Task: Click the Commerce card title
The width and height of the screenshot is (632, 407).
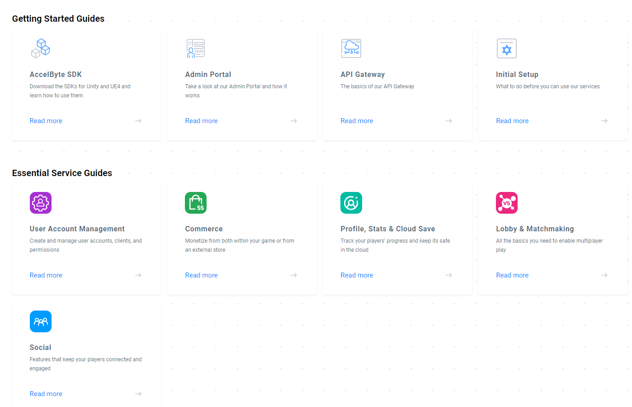Action: point(204,229)
